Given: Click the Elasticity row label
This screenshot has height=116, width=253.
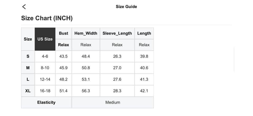Looking at the screenshot, I should pos(46,102).
